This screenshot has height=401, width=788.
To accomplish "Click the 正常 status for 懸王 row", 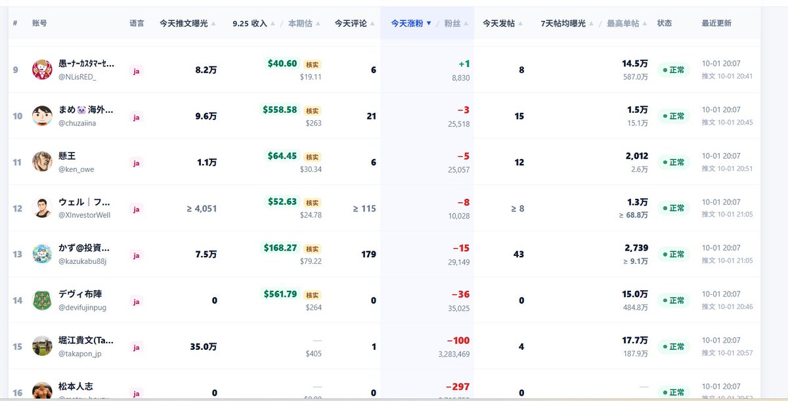I will 674,162.
